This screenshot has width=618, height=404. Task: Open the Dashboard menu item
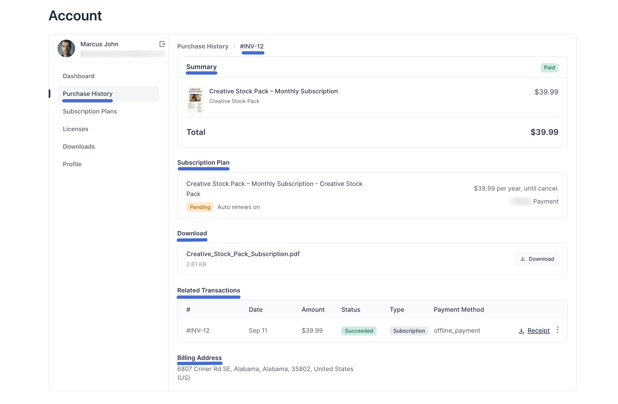pyautogui.click(x=78, y=76)
